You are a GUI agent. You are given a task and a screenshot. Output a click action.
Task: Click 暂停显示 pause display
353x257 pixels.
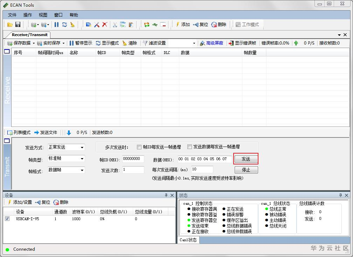click(81, 43)
